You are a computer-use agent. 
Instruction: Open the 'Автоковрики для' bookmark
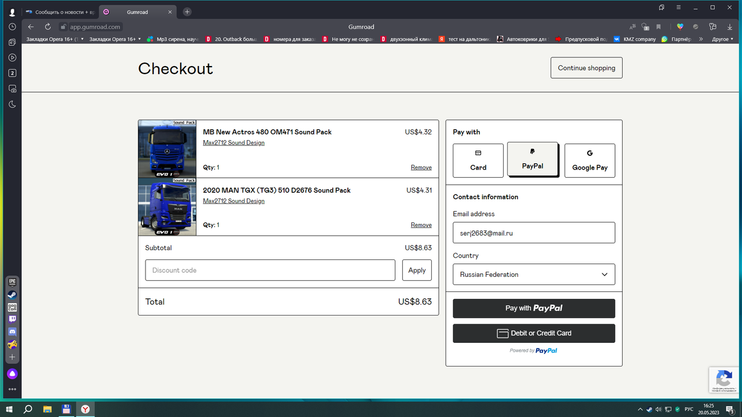[522, 39]
